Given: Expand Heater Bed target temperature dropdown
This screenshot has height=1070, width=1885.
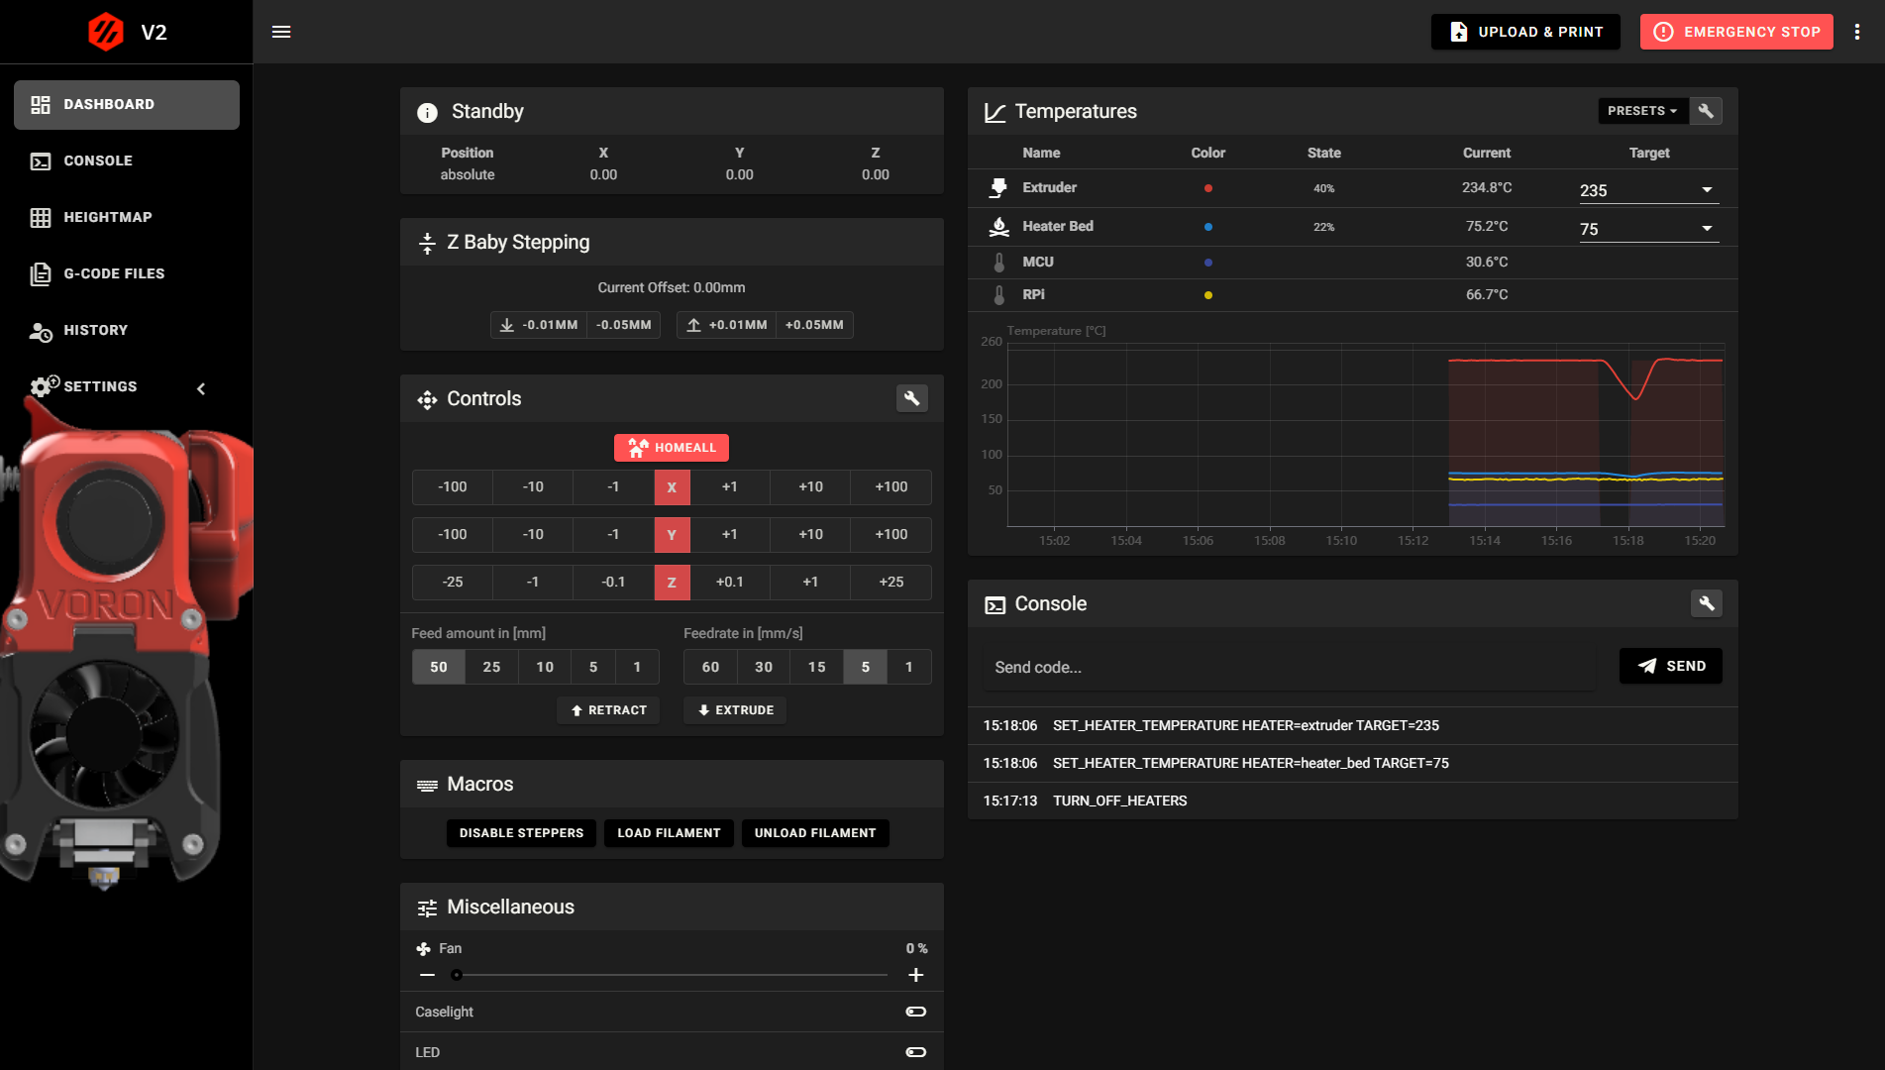Looking at the screenshot, I should pos(1707,229).
